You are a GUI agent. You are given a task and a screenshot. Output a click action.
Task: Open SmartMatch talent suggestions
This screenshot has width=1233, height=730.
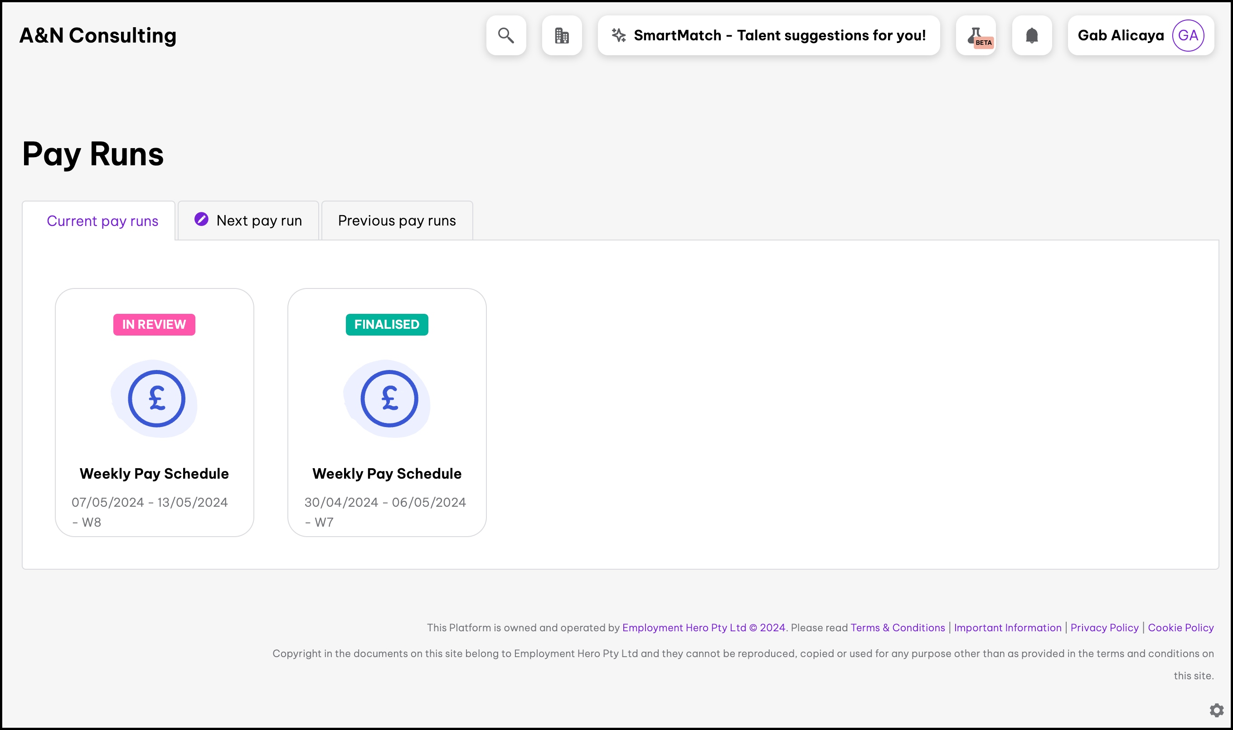768,35
